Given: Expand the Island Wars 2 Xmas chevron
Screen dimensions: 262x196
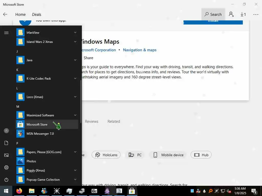Looking at the screenshot, I should pos(75,42).
